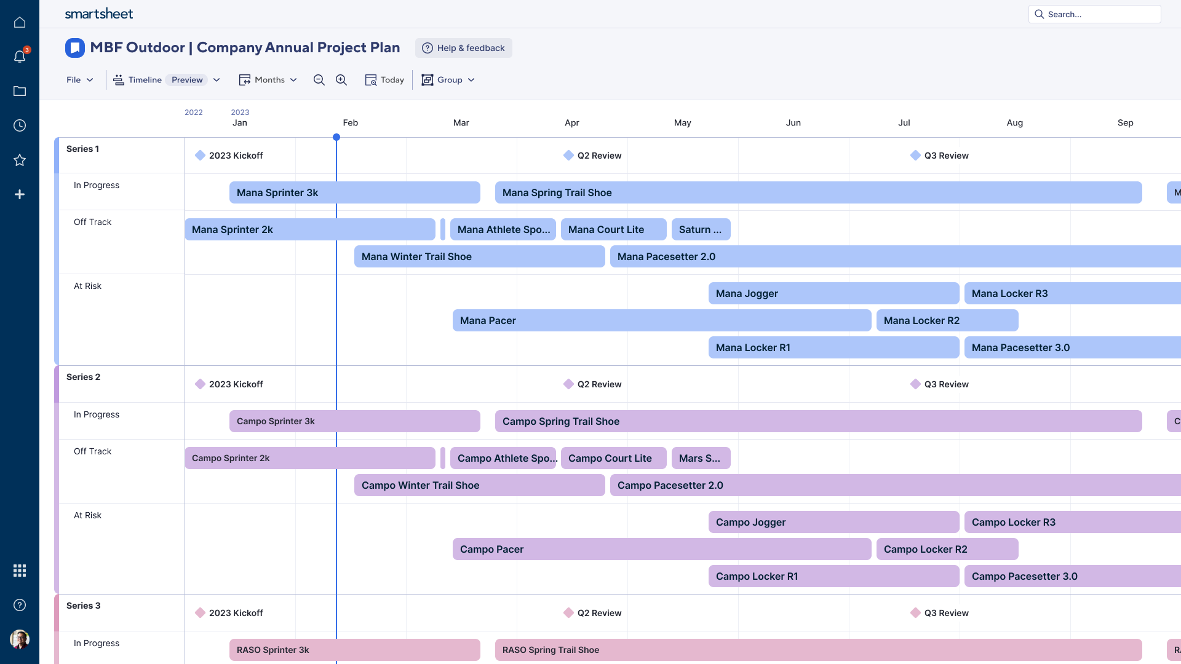Click the Help & feedback icon

click(x=427, y=49)
